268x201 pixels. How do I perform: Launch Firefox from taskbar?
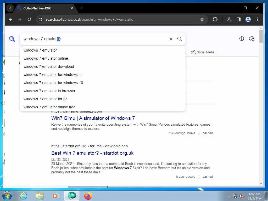88,196
